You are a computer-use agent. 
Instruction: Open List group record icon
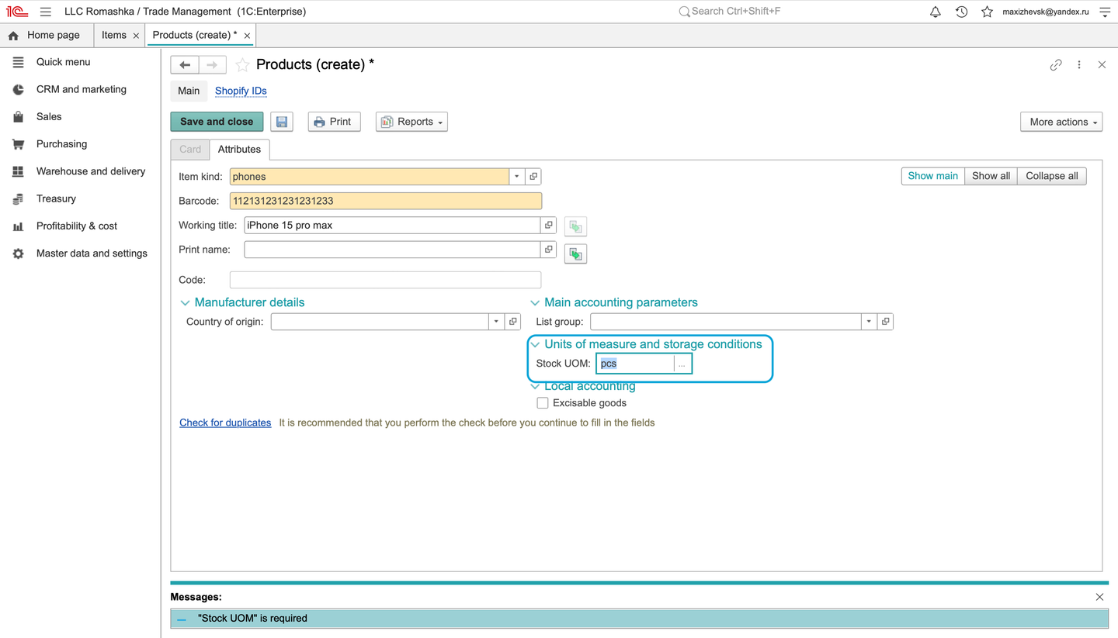886,322
